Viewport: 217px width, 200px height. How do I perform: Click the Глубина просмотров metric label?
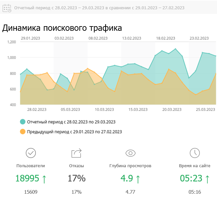coord(131,166)
